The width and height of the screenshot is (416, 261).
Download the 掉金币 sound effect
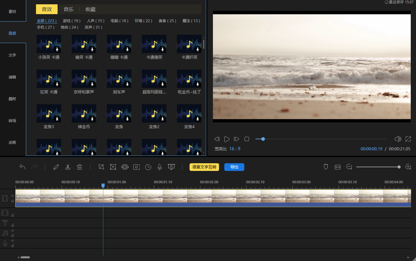click(x=92, y=119)
